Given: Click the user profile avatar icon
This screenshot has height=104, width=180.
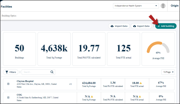Looking at the screenshot, I should coord(163,6).
